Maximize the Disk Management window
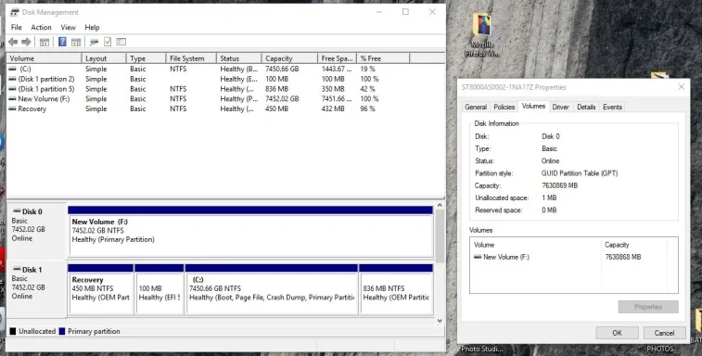This screenshot has height=356, width=702. [405, 12]
